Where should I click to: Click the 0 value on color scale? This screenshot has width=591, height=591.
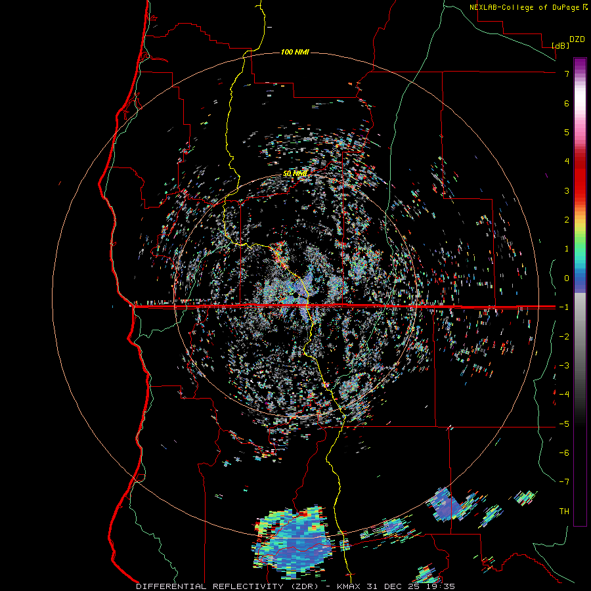pyautogui.click(x=567, y=278)
